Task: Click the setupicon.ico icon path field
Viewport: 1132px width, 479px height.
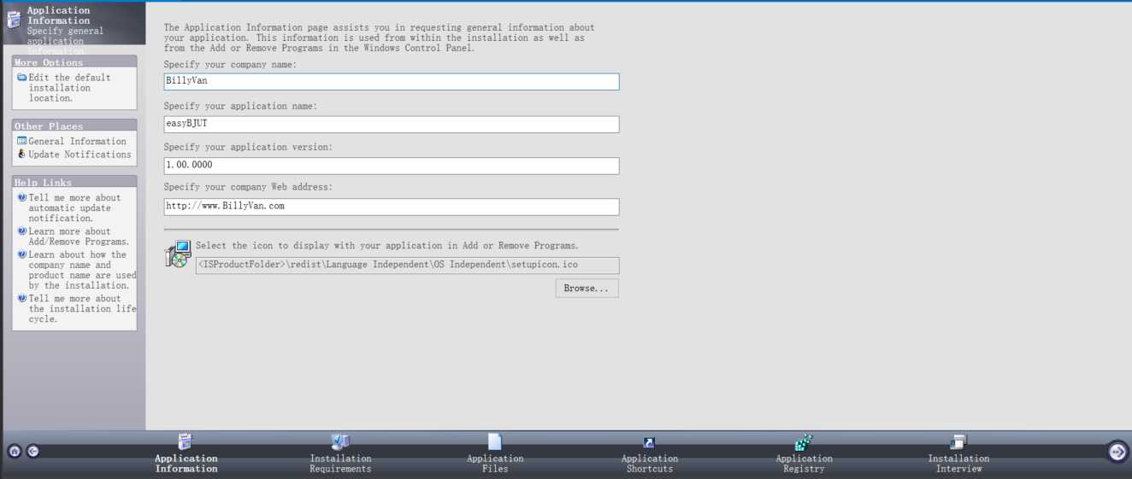Action: [x=408, y=266]
